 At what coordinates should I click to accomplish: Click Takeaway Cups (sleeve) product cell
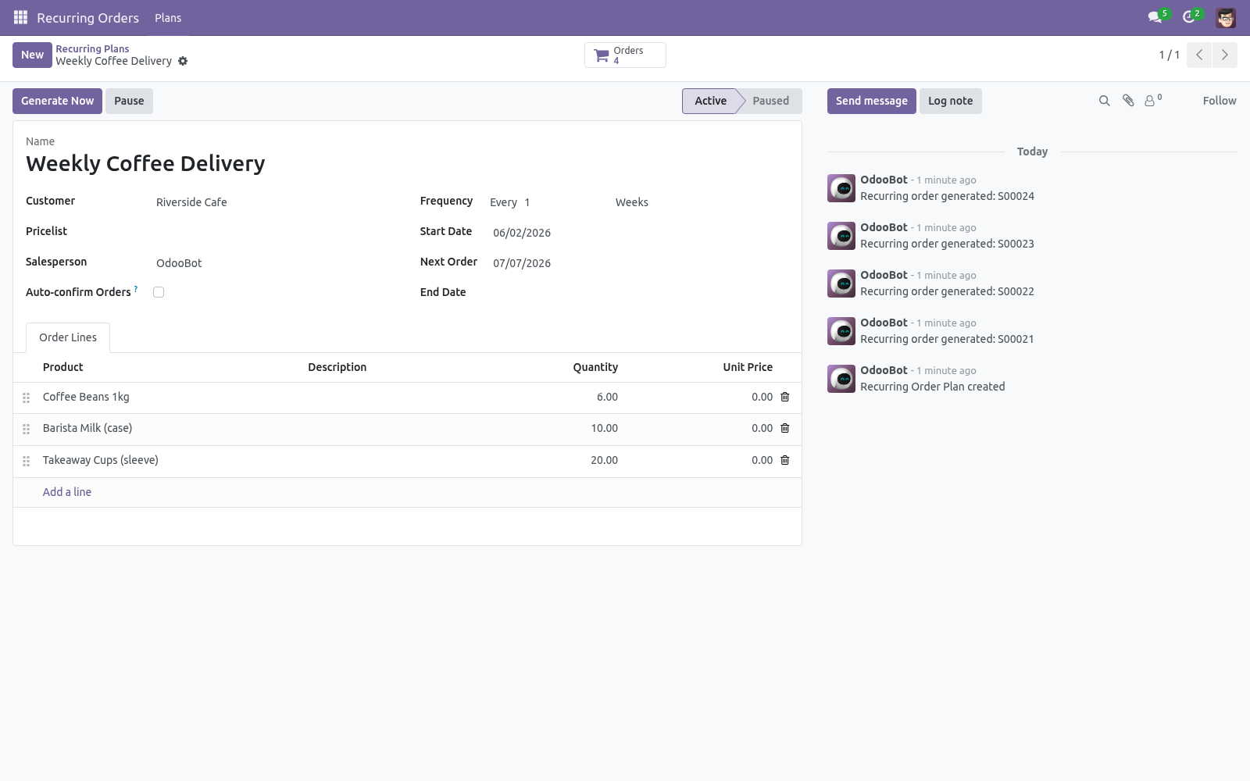170,460
